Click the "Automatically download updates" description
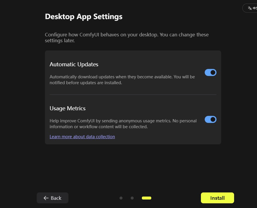This screenshot has width=257, height=208. 122,80
